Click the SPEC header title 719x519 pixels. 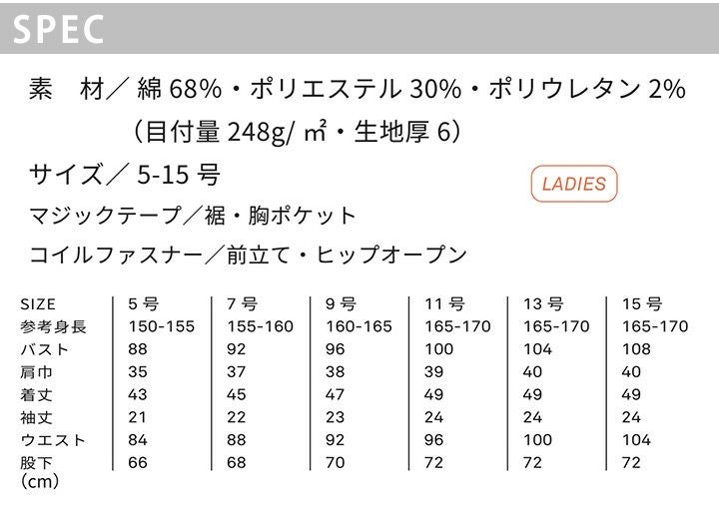pos(59,30)
